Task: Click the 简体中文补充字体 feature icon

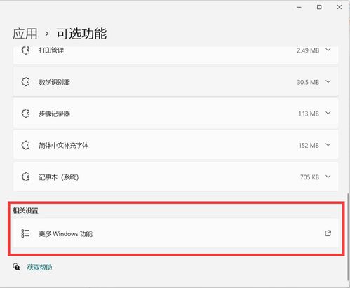Action: (26, 145)
